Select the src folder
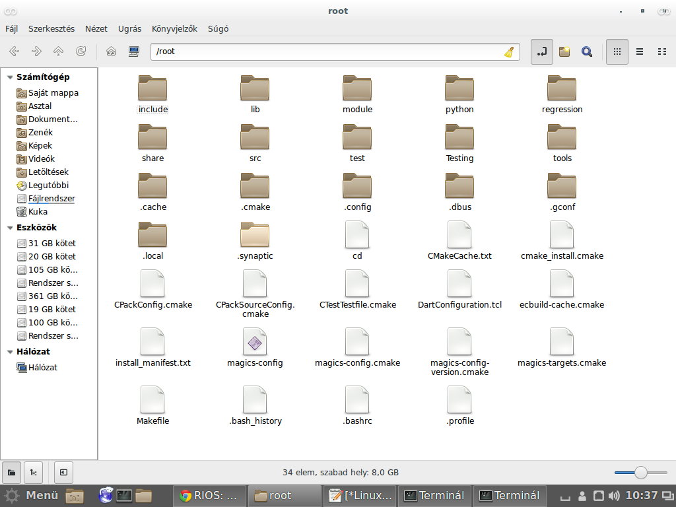 255,143
